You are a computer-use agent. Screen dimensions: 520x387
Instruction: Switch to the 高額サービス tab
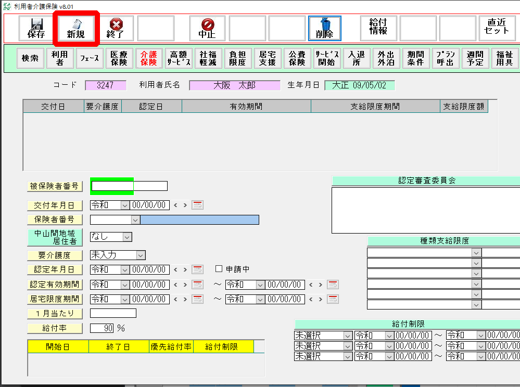(179, 58)
